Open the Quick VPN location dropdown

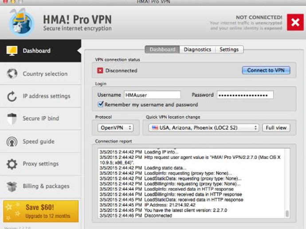coord(204,128)
